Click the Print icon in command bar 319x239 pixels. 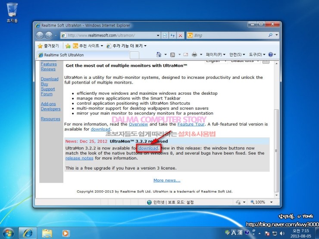coord(194,55)
